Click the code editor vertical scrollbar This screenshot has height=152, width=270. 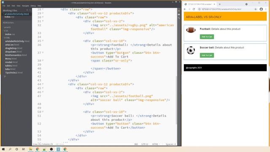[176, 100]
